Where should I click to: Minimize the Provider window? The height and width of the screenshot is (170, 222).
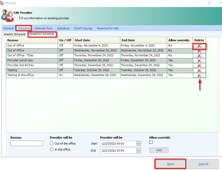(x=198, y=3)
